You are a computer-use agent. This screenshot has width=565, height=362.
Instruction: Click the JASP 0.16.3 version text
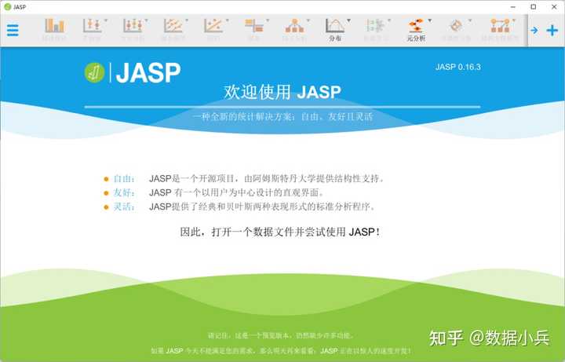point(458,67)
